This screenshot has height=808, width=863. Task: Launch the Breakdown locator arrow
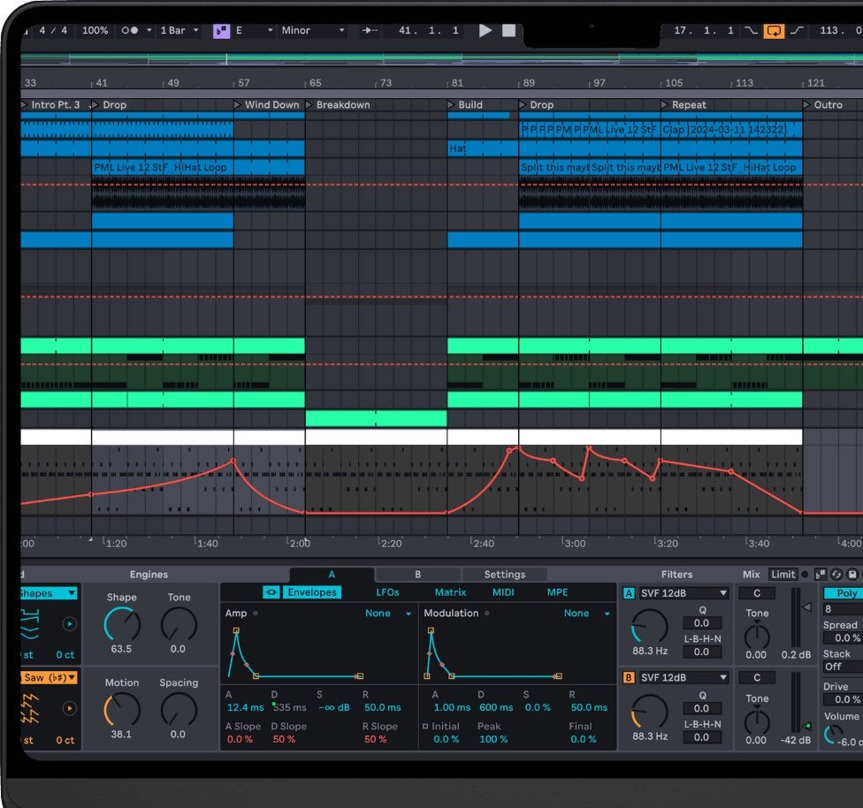coord(309,104)
